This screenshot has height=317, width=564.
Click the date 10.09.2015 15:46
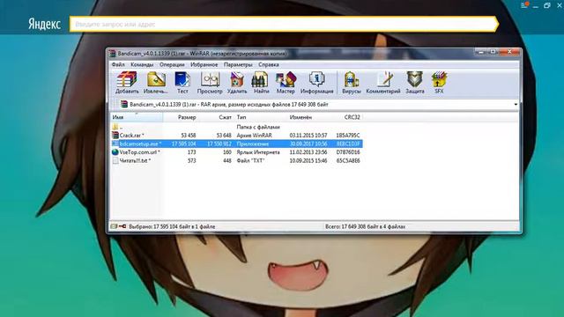pyautogui.click(x=308, y=160)
